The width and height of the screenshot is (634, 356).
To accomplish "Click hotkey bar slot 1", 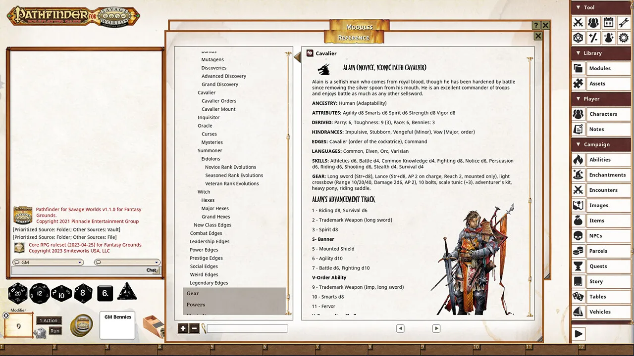I will 26,350.
